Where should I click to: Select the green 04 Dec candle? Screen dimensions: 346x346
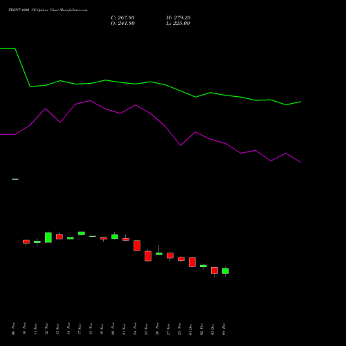[x=226, y=271]
